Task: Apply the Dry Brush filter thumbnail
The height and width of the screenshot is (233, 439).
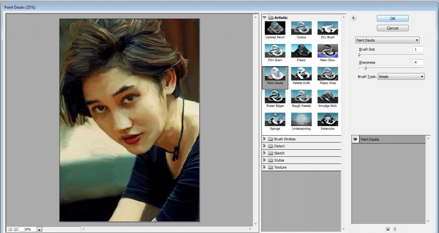Action: [328, 28]
